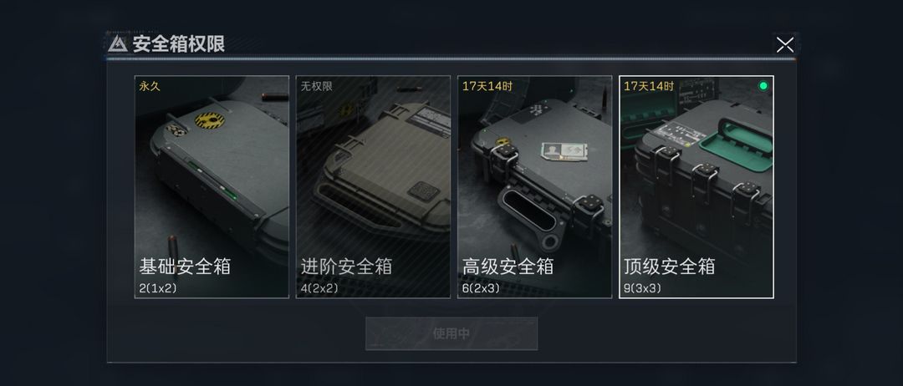Close the 安全箱权限 dialog
Image resolution: width=903 pixels, height=386 pixels.
pos(784,44)
